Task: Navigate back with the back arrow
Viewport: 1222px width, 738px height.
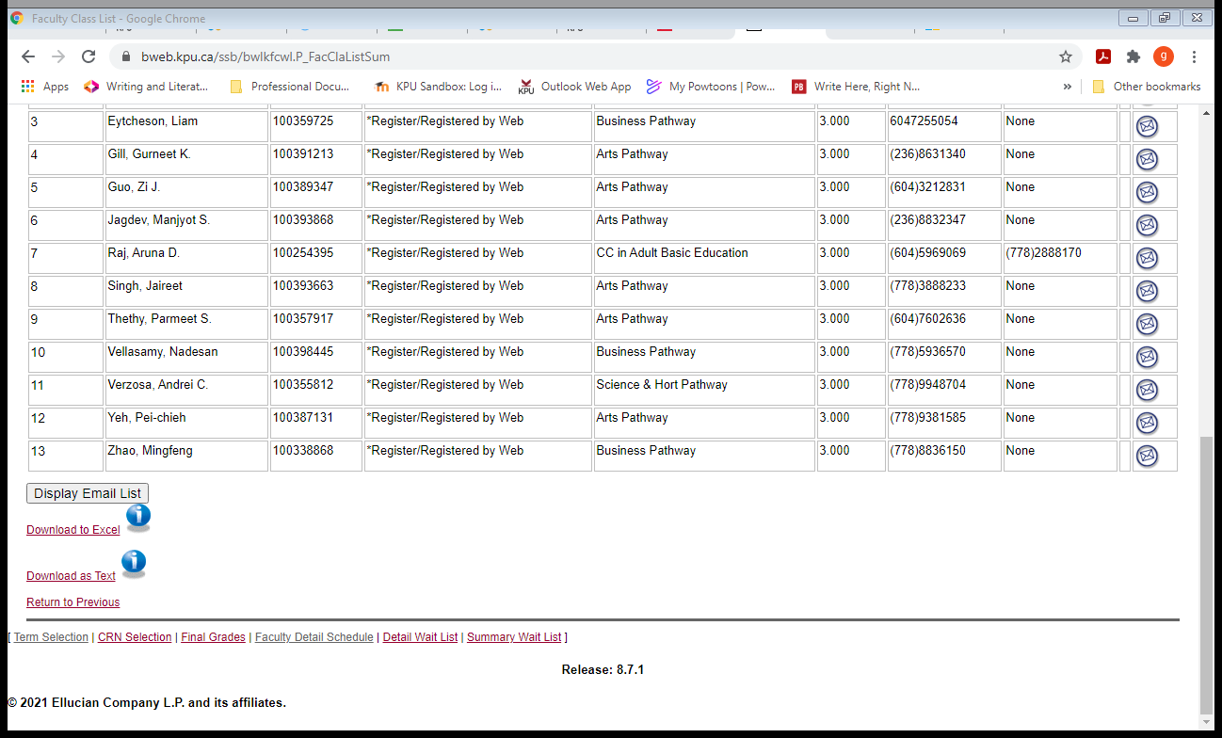Action: click(27, 56)
